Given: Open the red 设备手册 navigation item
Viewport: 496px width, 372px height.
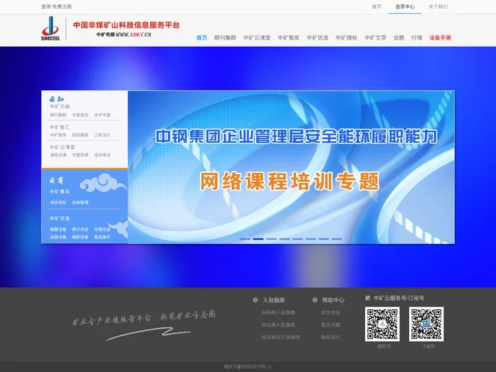Looking at the screenshot, I should [440, 38].
